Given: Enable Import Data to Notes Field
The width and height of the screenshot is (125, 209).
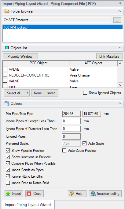Looking at the screenshot, I should click(x=8, y=183).
